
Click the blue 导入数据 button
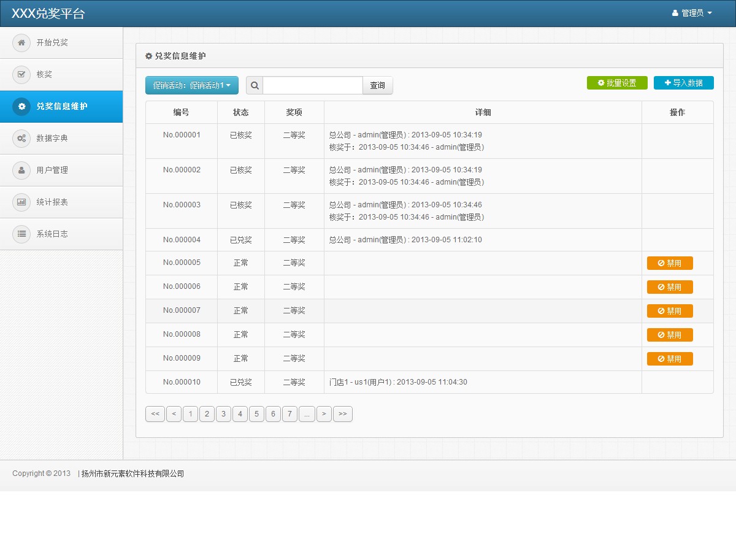(683, 83)
